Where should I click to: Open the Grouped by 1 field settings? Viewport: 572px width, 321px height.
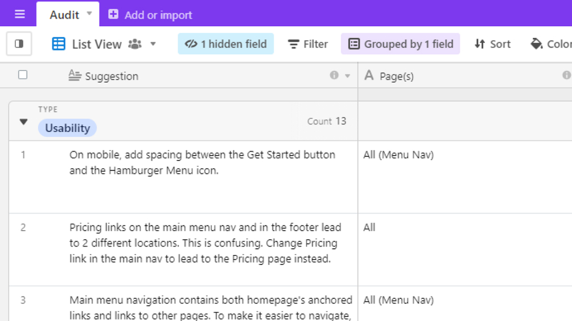(x=401, y=44)
